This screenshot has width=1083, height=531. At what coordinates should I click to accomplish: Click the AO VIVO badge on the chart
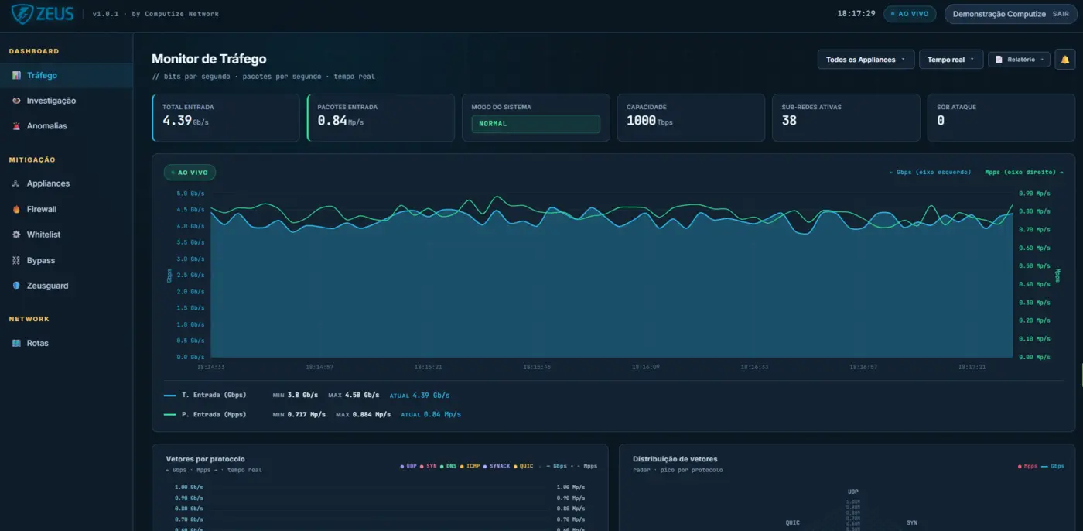(x=190, y=173)
